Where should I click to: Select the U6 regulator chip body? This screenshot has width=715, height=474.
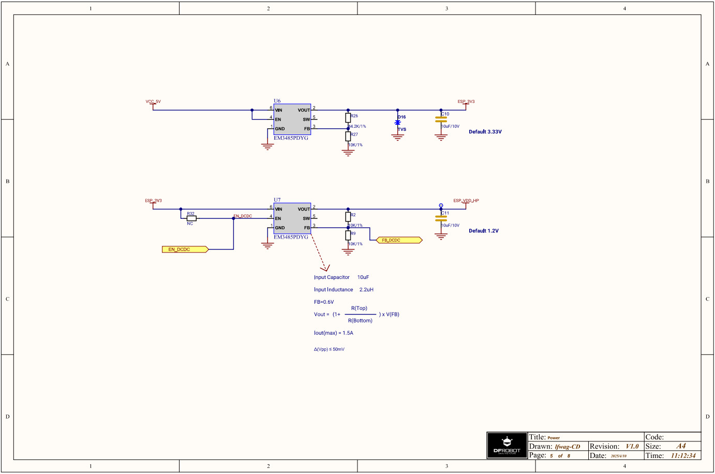pyautogui.click(x=292, y=120)
